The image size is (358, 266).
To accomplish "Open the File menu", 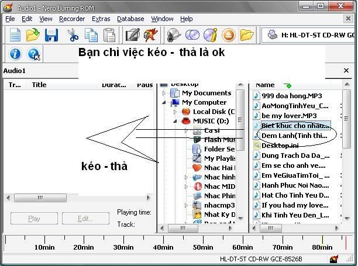I will (10, 19).
